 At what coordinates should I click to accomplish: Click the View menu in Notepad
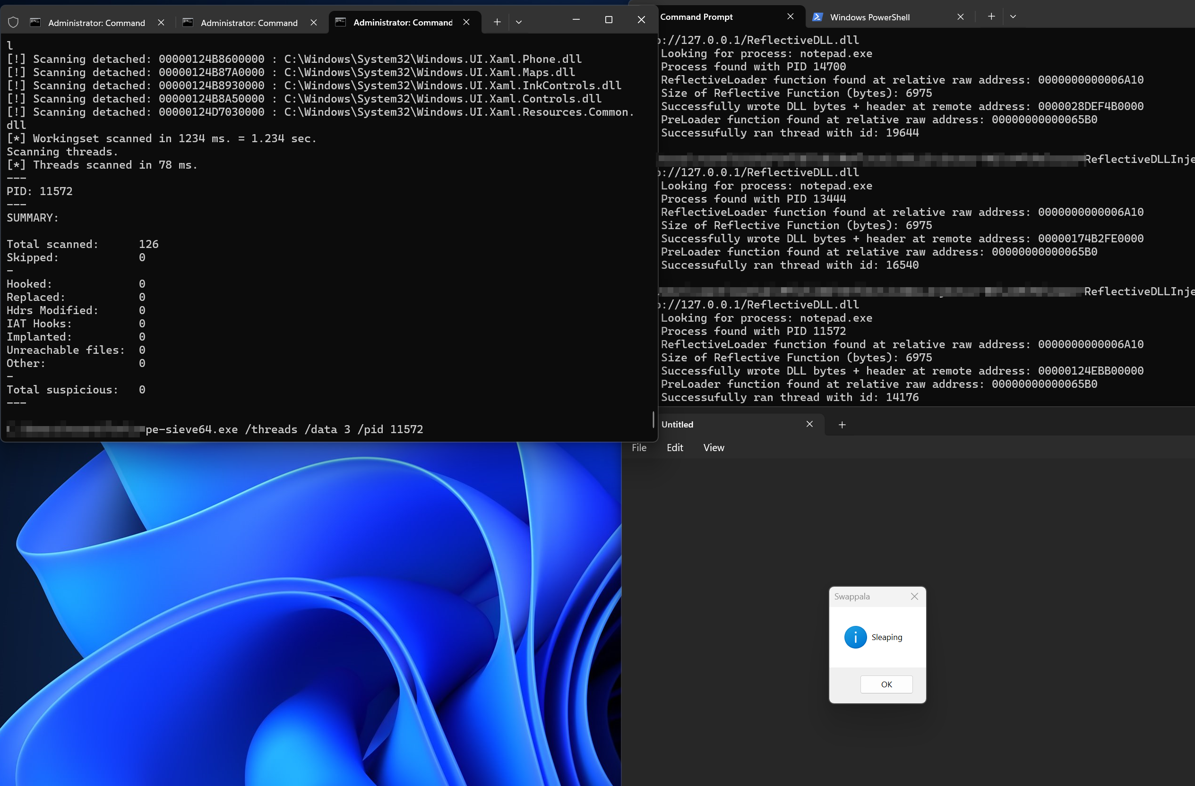coord(713,447)
